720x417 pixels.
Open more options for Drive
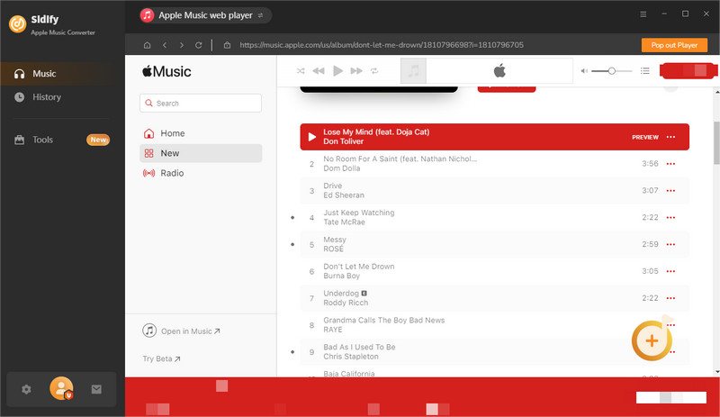670,191
